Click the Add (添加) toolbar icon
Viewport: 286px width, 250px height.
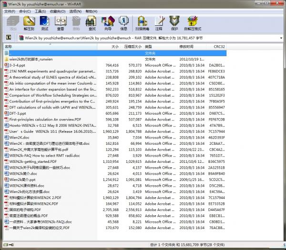(13, 23)
